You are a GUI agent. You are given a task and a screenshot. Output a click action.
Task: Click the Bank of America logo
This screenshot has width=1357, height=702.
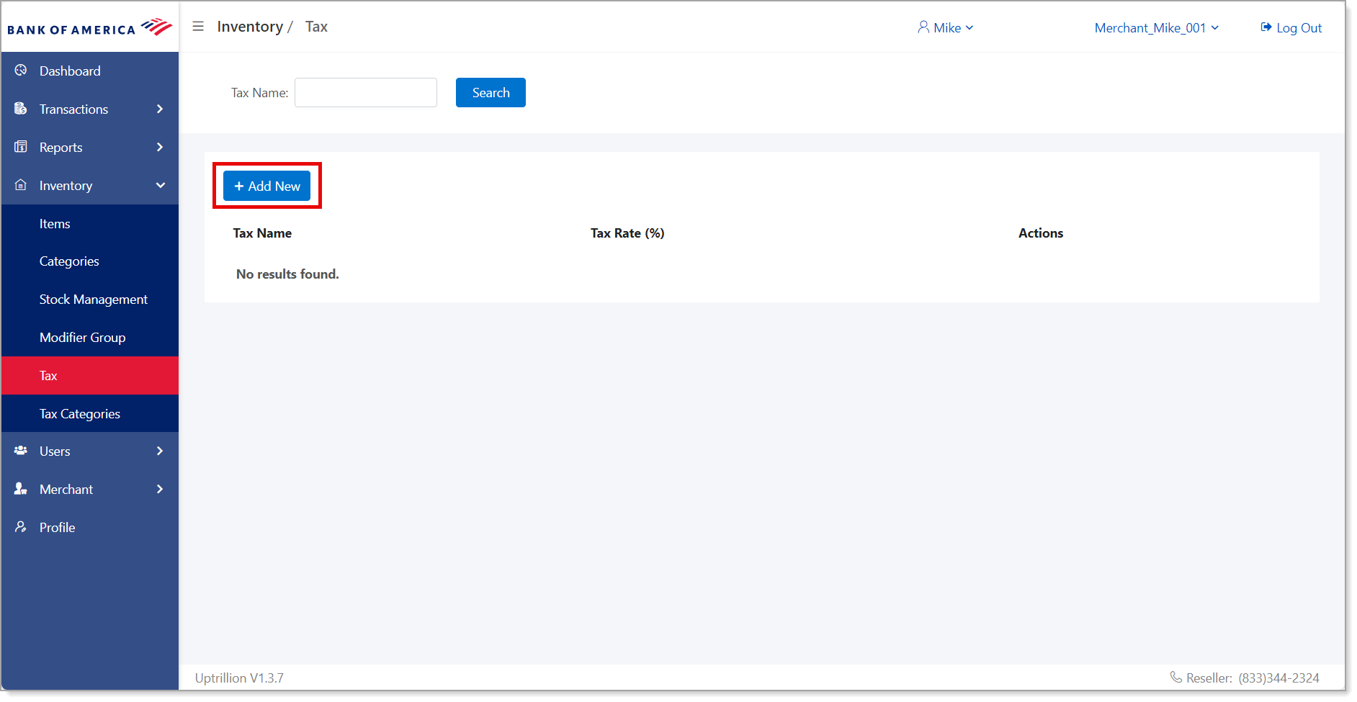tap(90, 27)
